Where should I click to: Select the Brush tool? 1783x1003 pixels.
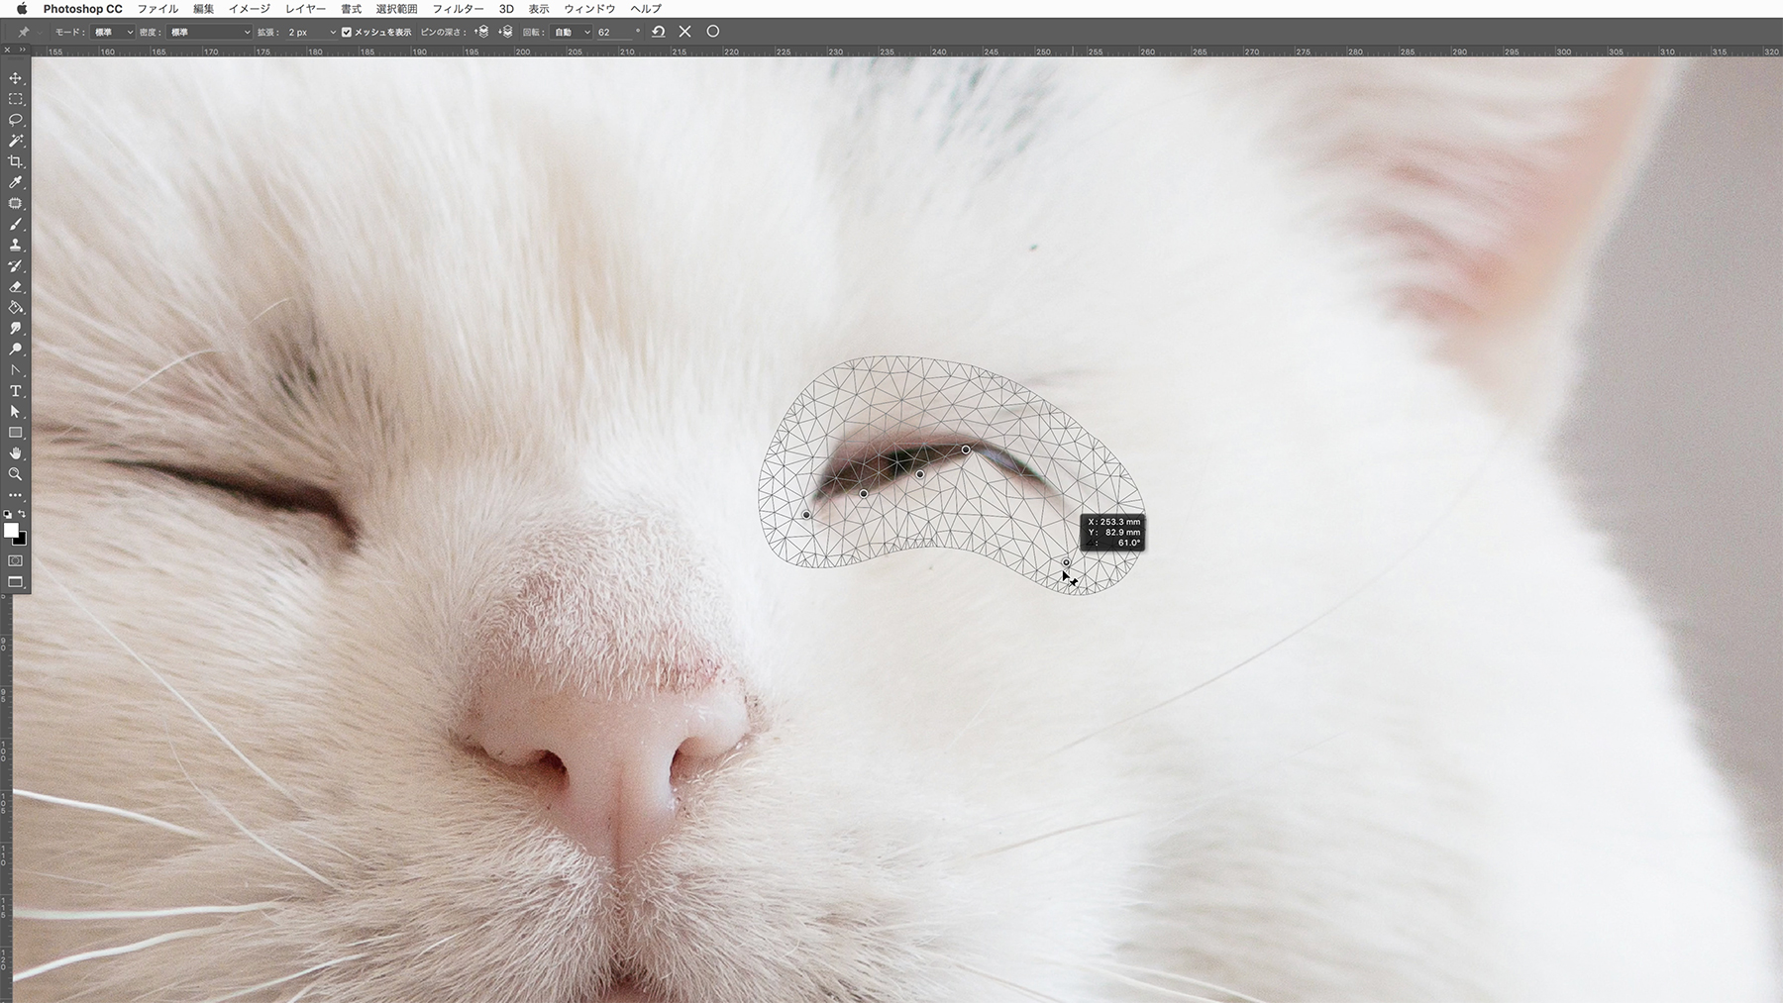point(15,224)
